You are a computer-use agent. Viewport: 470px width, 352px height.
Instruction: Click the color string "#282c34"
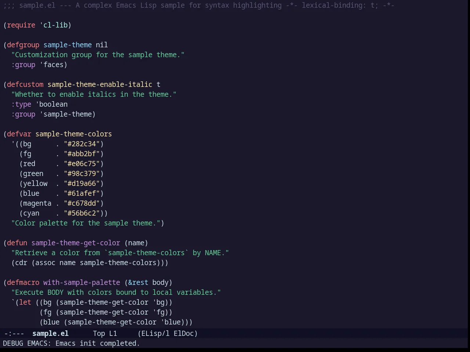(82, 144)
